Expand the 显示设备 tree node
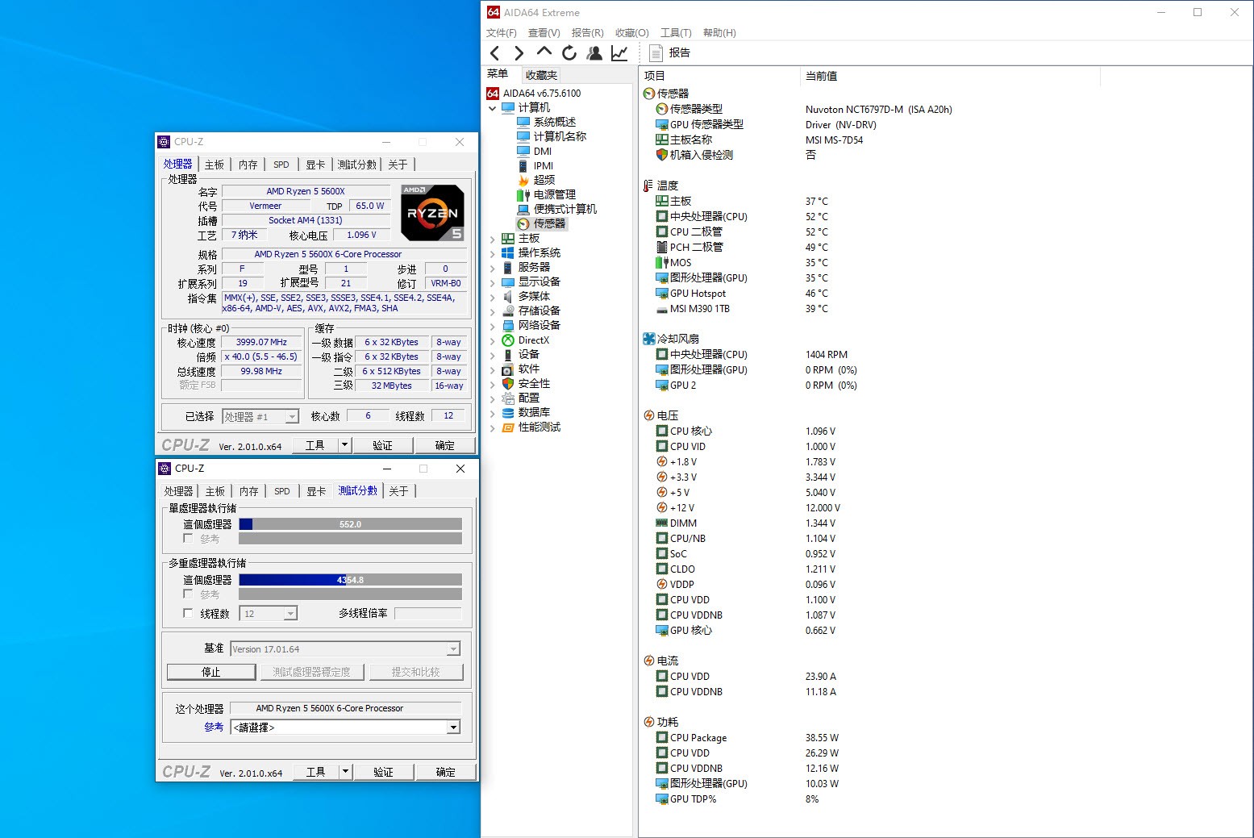Screen dimensions: 1254x838 tap(493, 281)
